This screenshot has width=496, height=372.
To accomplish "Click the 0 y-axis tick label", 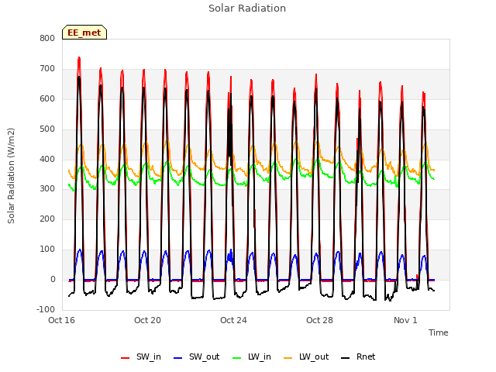I will [53, 279].
